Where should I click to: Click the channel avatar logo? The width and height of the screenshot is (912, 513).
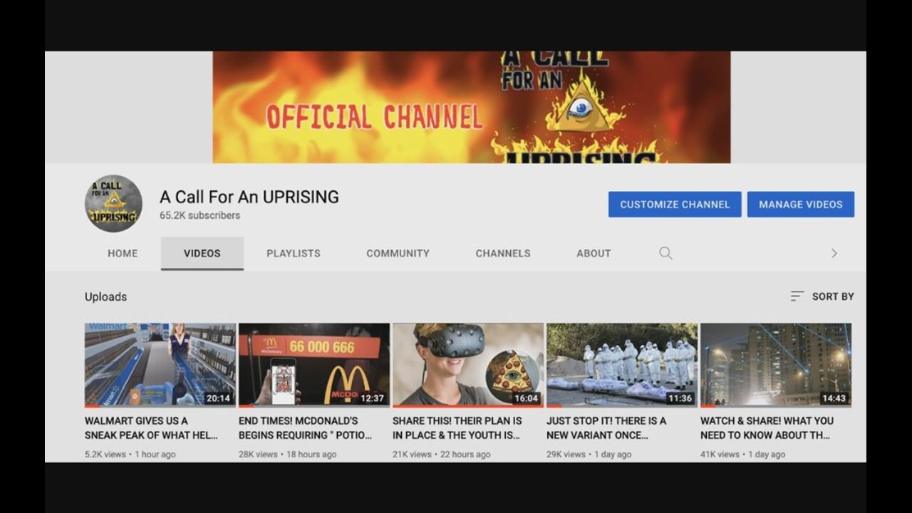click(113, 204)
